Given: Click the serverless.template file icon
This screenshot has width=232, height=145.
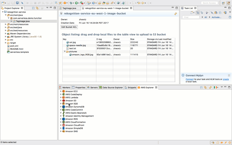Looking at the screenshot, I should (x=8, y=52).
